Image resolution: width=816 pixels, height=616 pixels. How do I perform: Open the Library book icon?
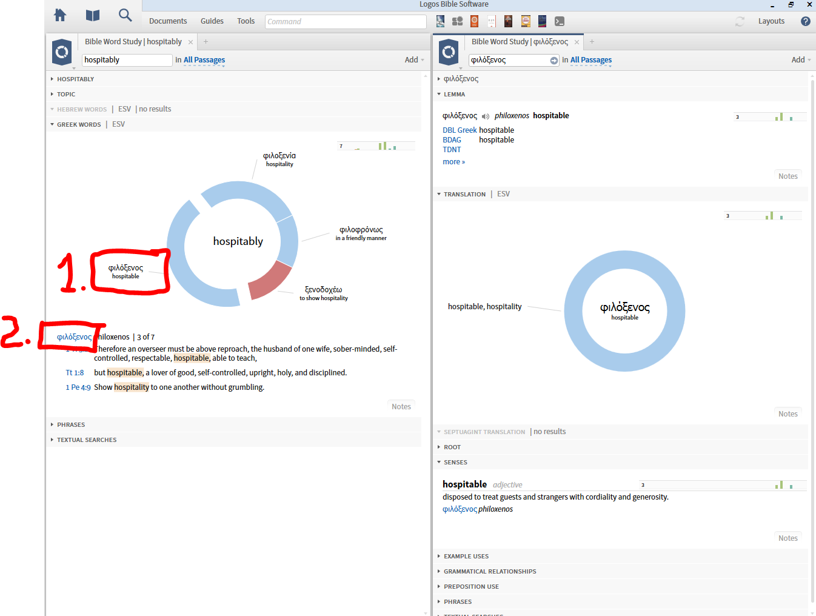tap(93, 15)
